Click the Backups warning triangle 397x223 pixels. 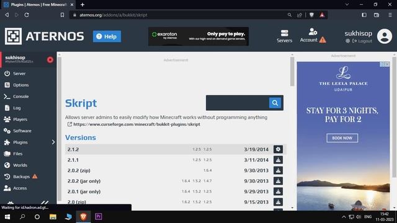point(35,176)
